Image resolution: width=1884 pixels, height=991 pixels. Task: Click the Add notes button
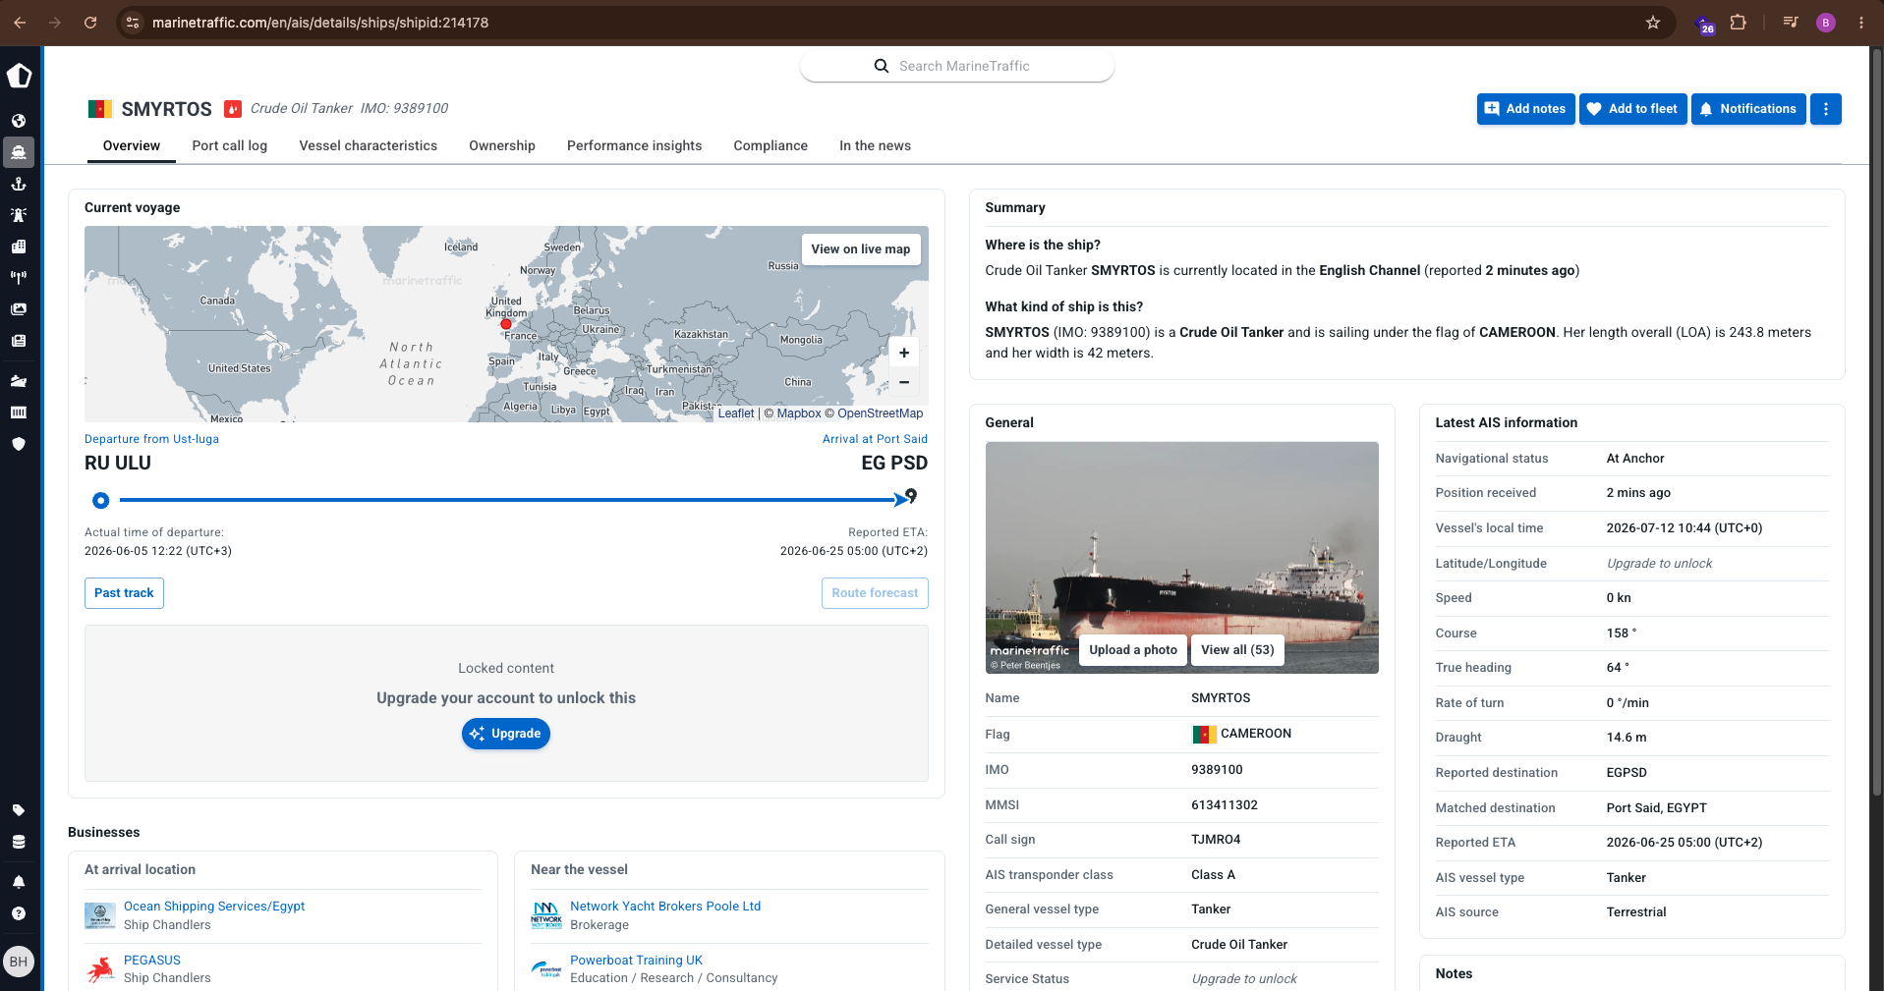pos(1525,109)
